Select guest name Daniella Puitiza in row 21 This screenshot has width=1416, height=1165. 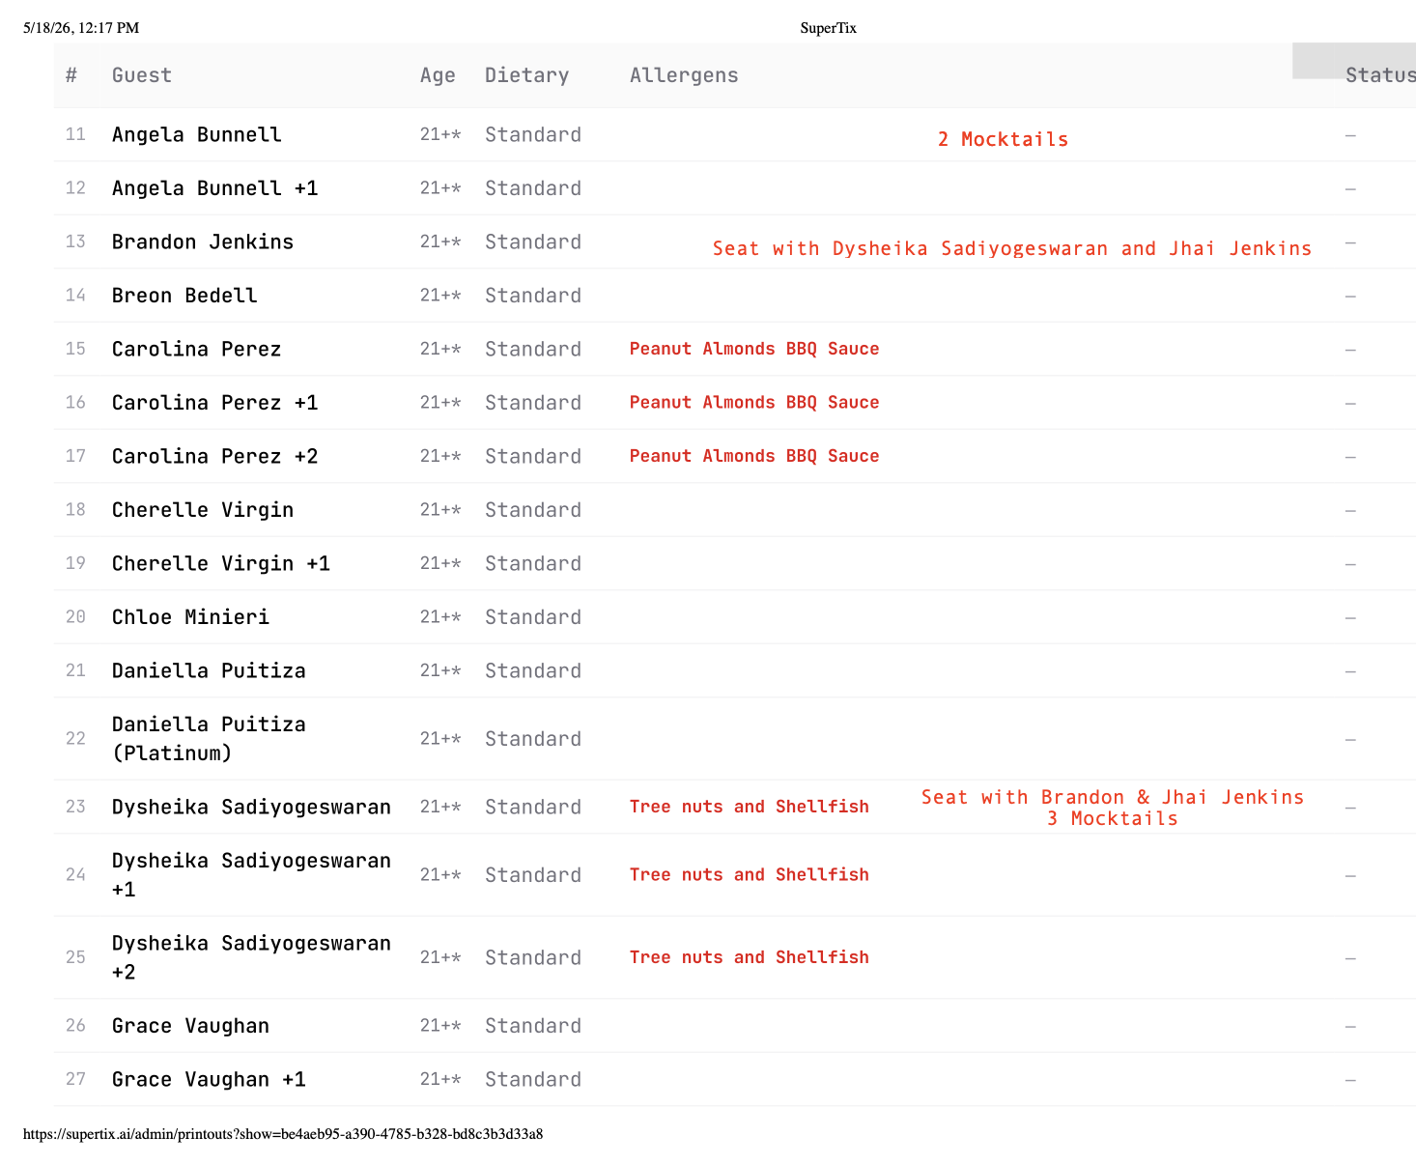(x=209, y=670)
